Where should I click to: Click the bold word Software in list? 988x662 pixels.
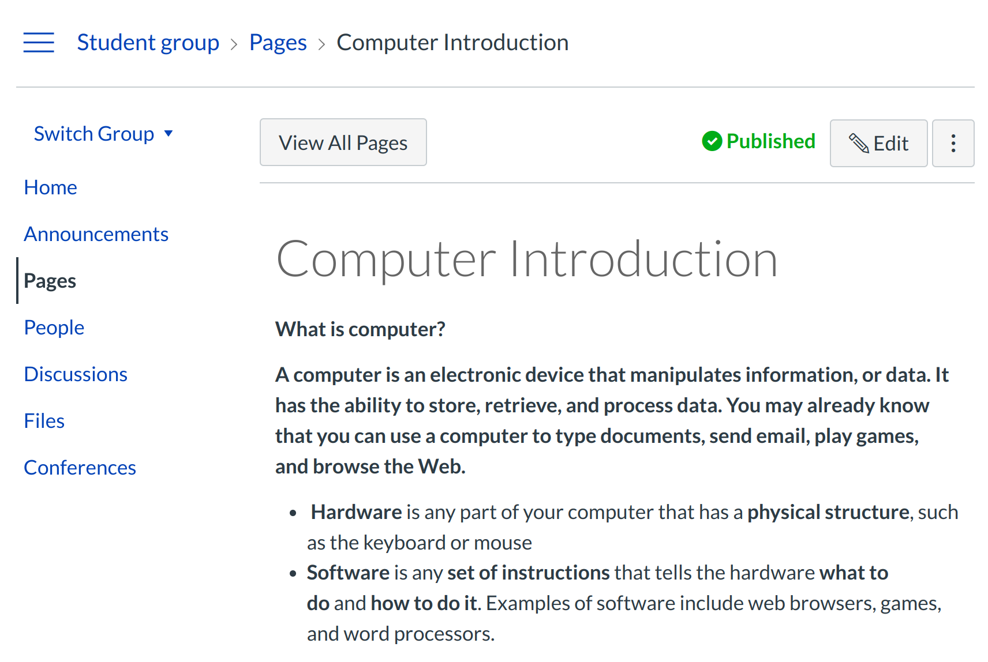coord(348,573)
